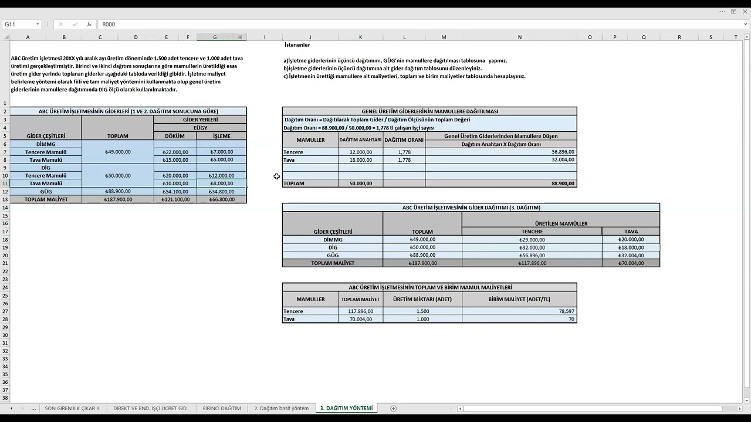
Task: Select row 21 header
Action: [x=5, y=263]
